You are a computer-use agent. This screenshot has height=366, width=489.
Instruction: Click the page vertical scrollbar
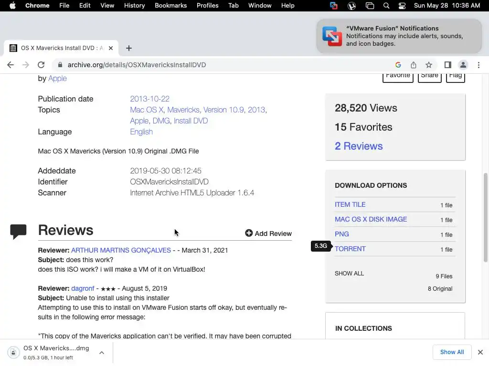click(485, 217)
